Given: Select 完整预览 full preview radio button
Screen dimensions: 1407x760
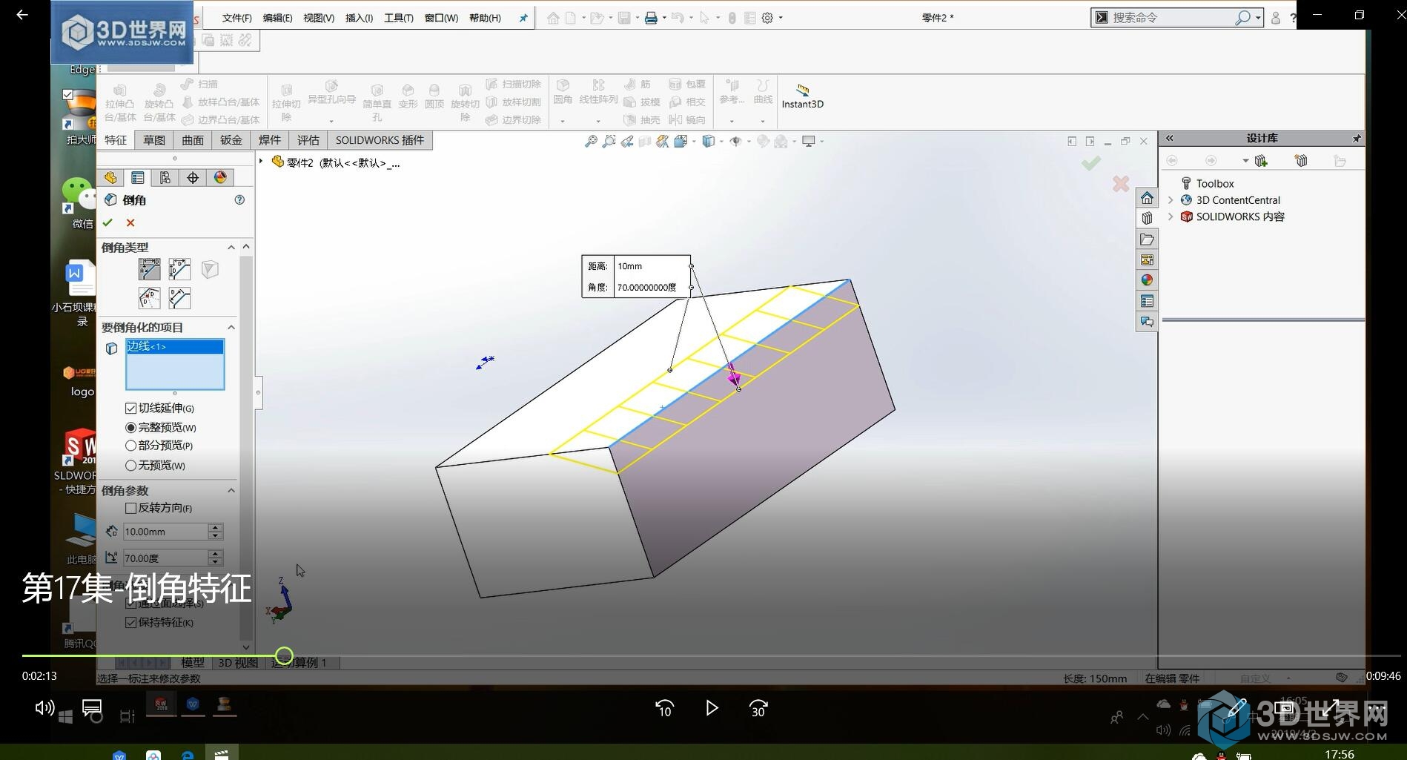Looking at the screenshot, I should 130,428.
